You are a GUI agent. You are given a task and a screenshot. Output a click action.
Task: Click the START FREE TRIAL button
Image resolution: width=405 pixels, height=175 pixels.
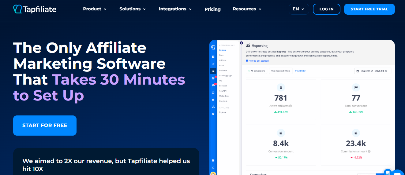[x=369, y=9]
